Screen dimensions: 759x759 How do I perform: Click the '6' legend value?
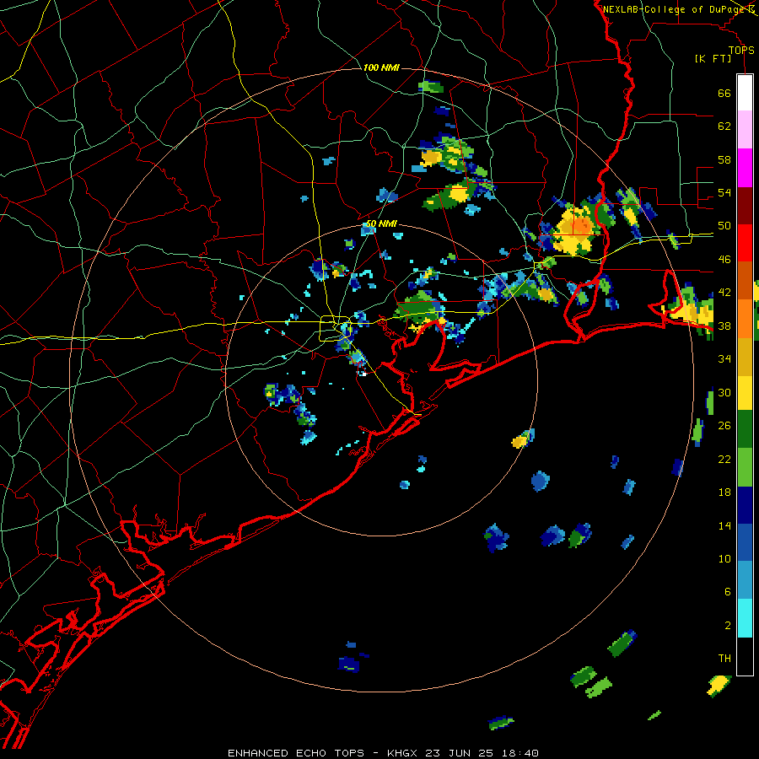pos(728,592)
